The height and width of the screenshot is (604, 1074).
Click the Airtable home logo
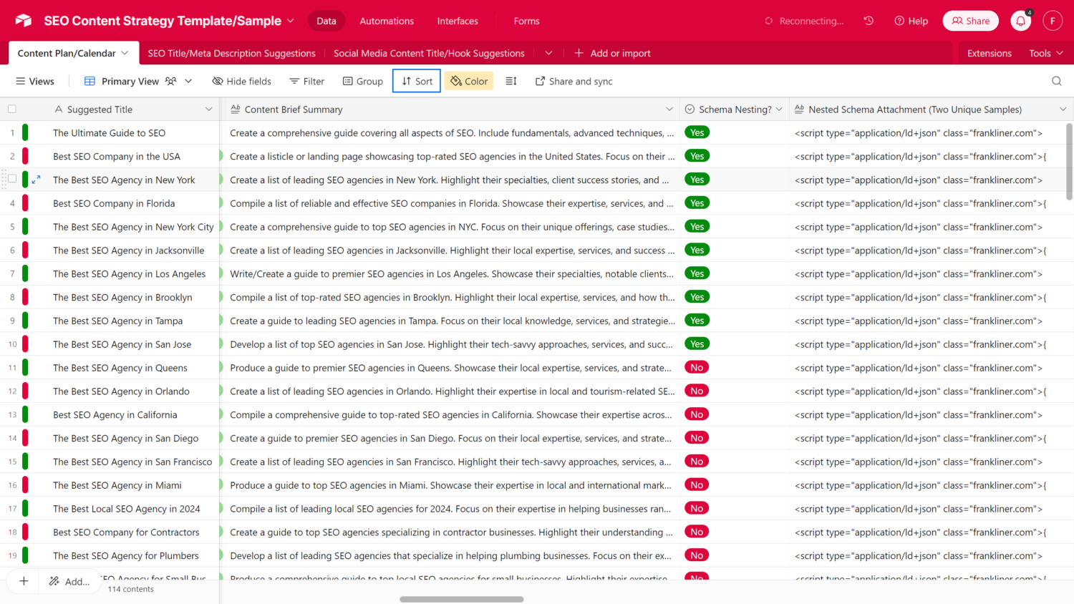coord(24,21)
